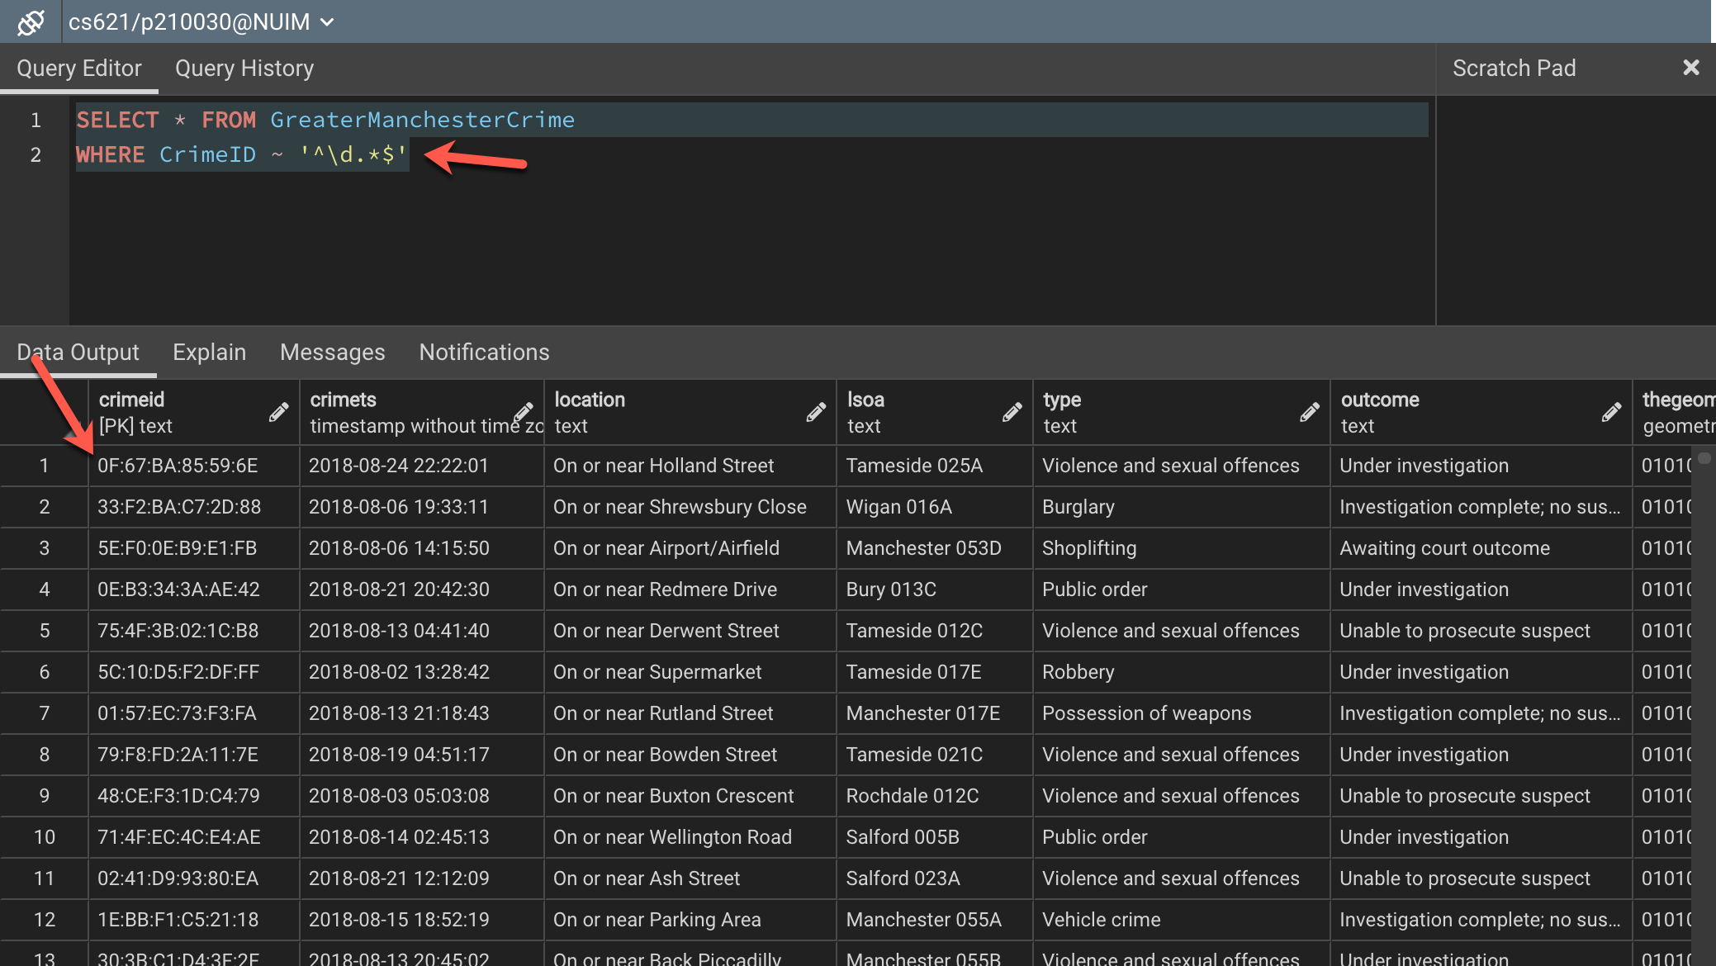Click the connection status plug icon
Image resolution: width=1716 pixels, height=966 pixels.
(x=31, y=21)
